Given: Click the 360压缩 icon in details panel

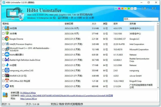Looking at the screenshot, I should click(5, 95).
